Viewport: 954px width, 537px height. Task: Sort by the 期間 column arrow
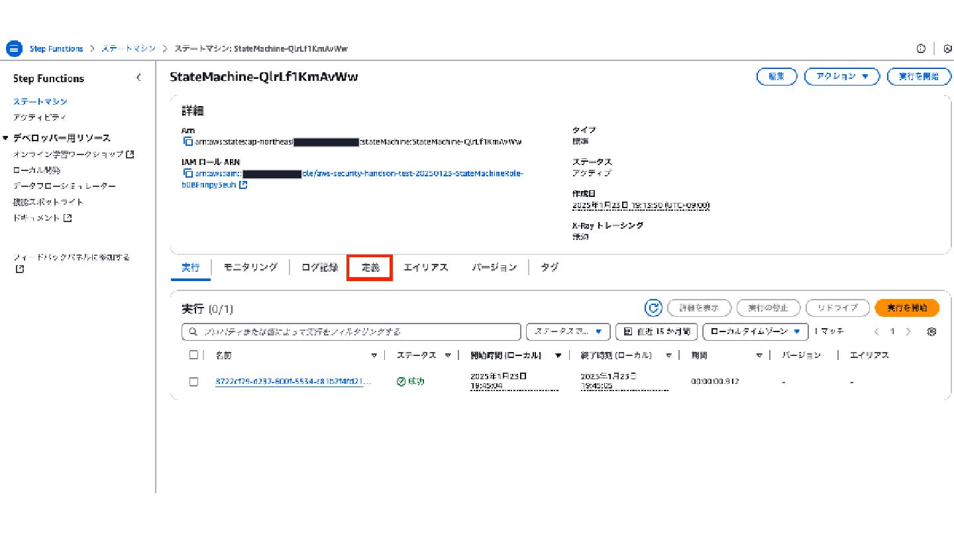pyautogui.click(x=759, y=355)
